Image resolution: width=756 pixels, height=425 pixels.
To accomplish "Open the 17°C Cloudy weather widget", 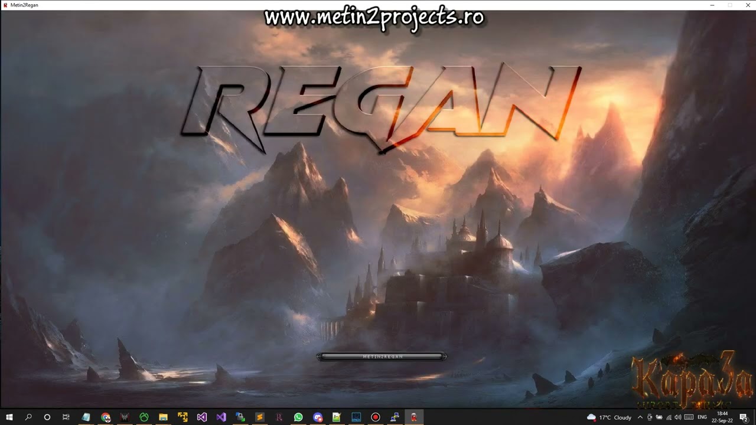I will point(610,417).
